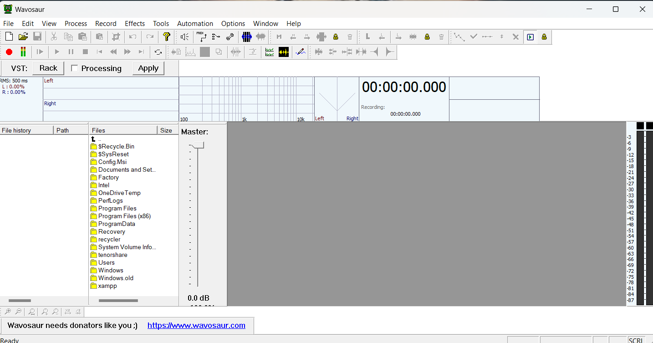
Task: Select the Program Files (x86) folder
Action: click(x=121, y=216)
